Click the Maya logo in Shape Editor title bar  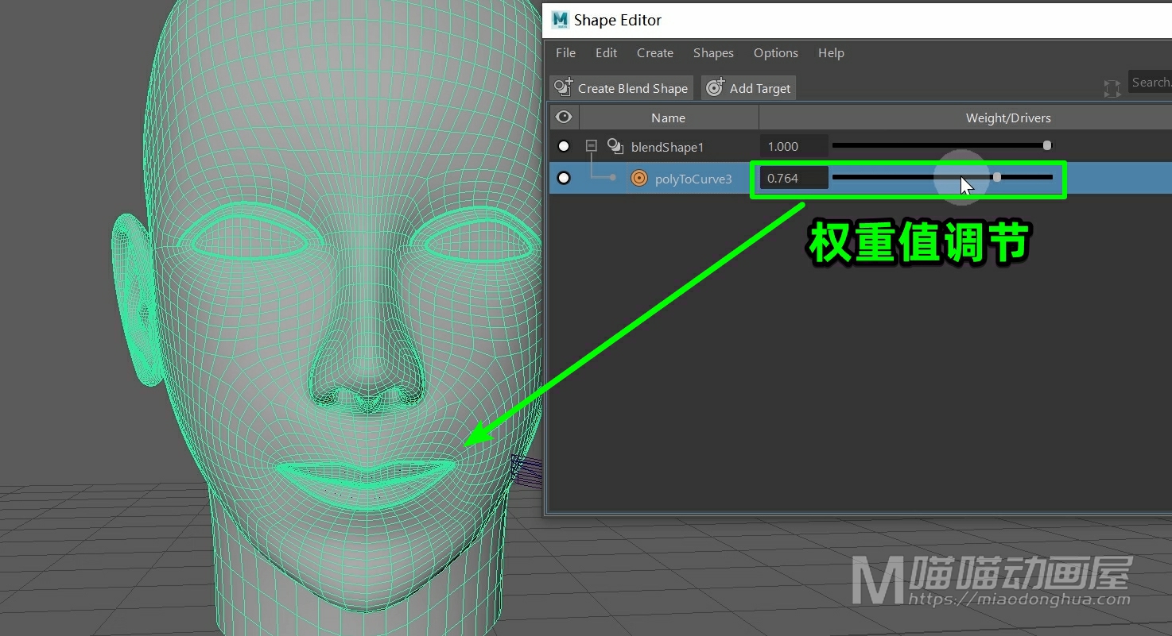point(560,20)
